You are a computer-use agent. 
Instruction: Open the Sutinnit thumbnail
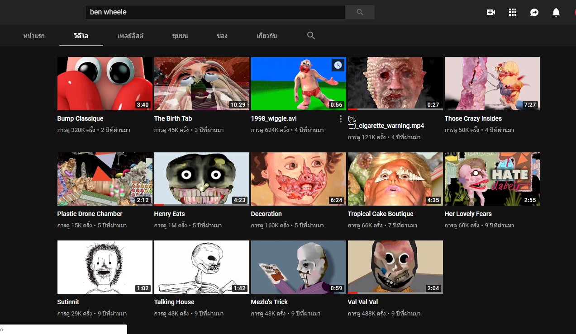click(x=105, y=267)
